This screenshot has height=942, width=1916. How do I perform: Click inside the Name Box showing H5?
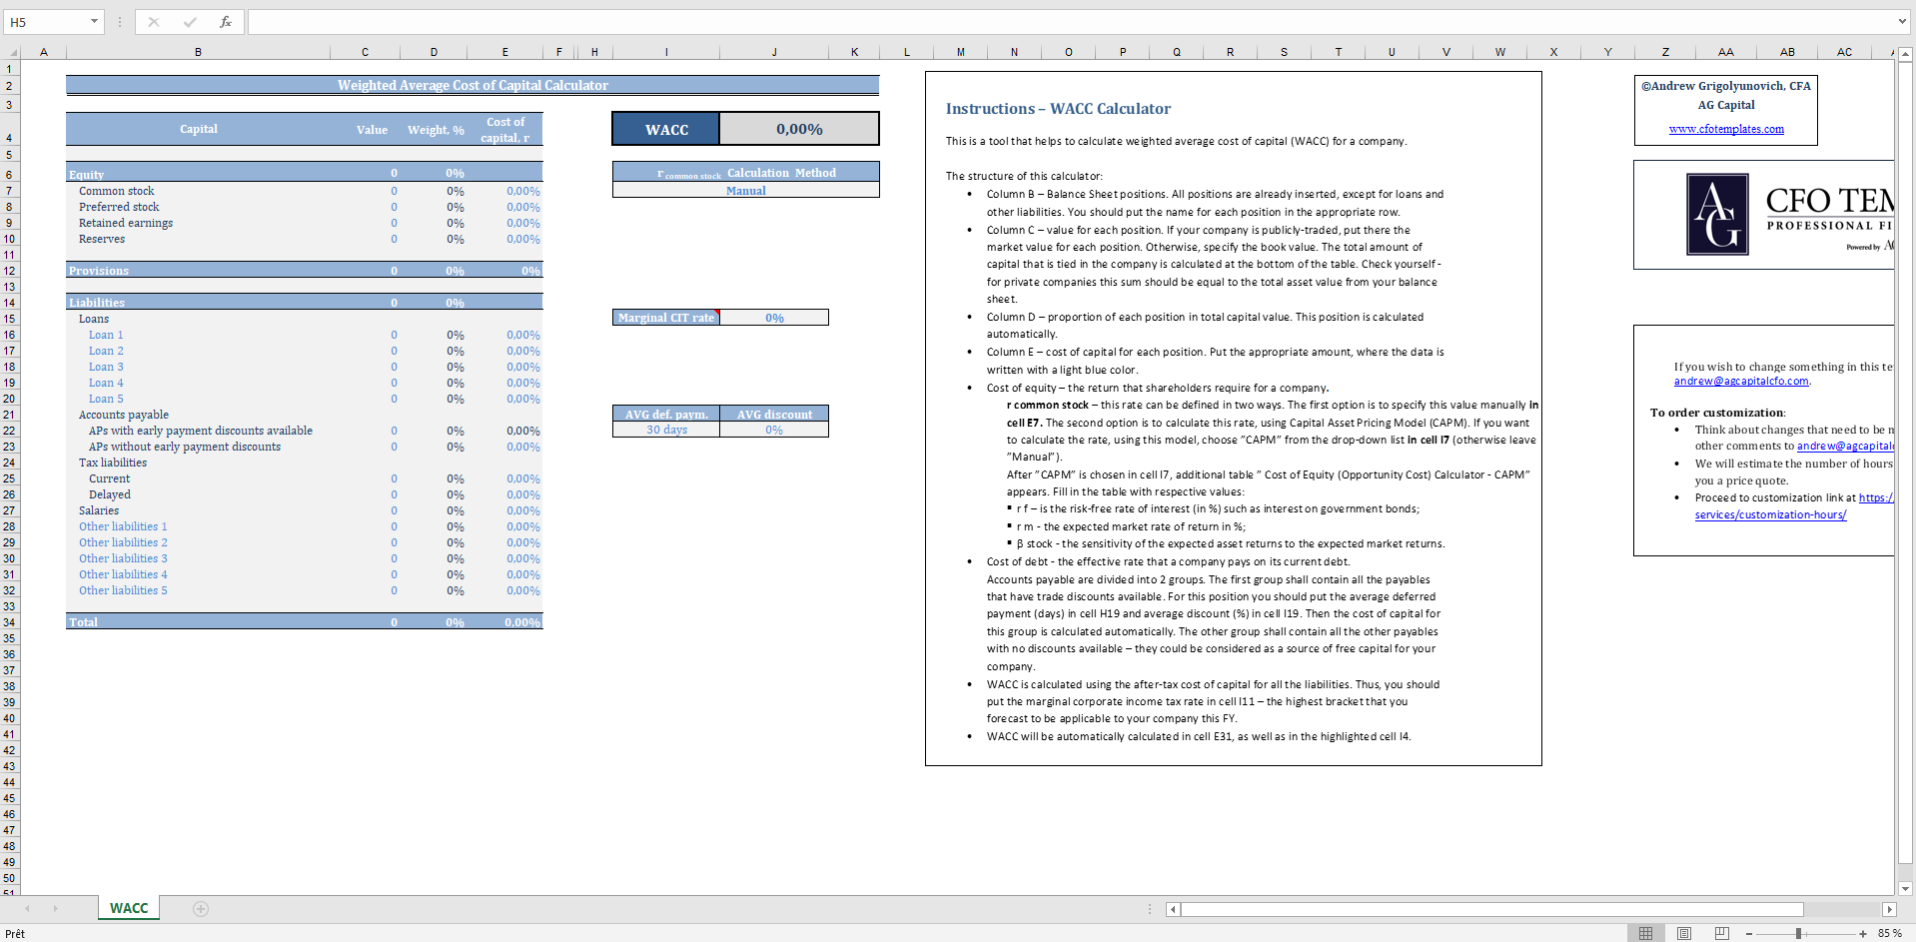click(46, 22)
